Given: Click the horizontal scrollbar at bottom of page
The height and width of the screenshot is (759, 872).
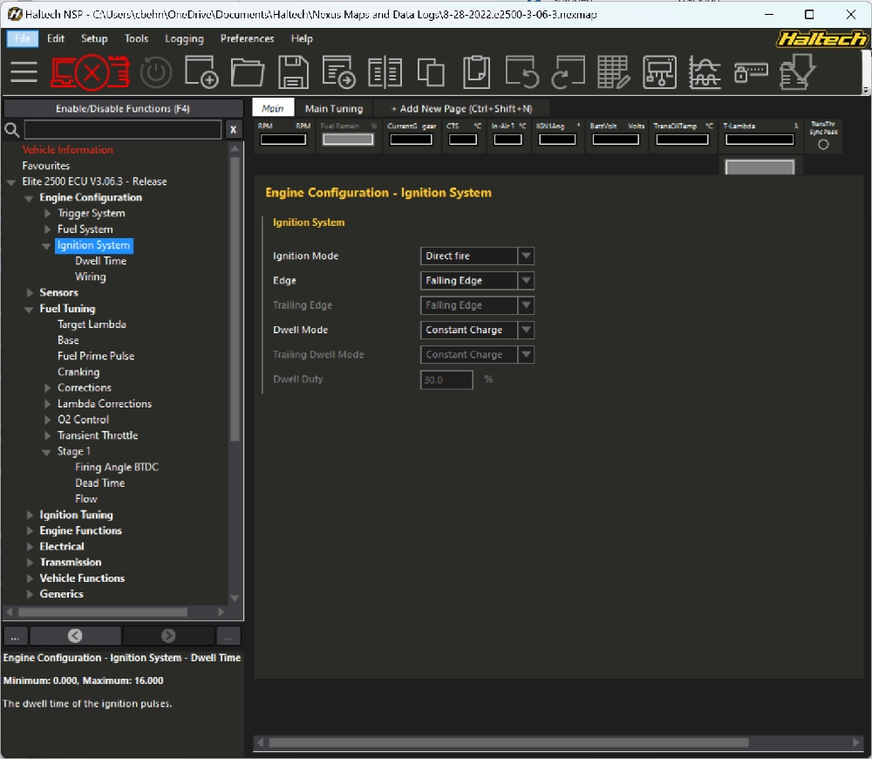Looking at the screenshot, I should (508, 743).
